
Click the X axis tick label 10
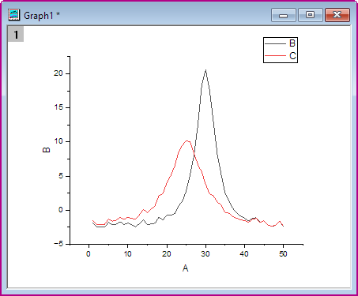pyautogui.click(x=127, y=254)
